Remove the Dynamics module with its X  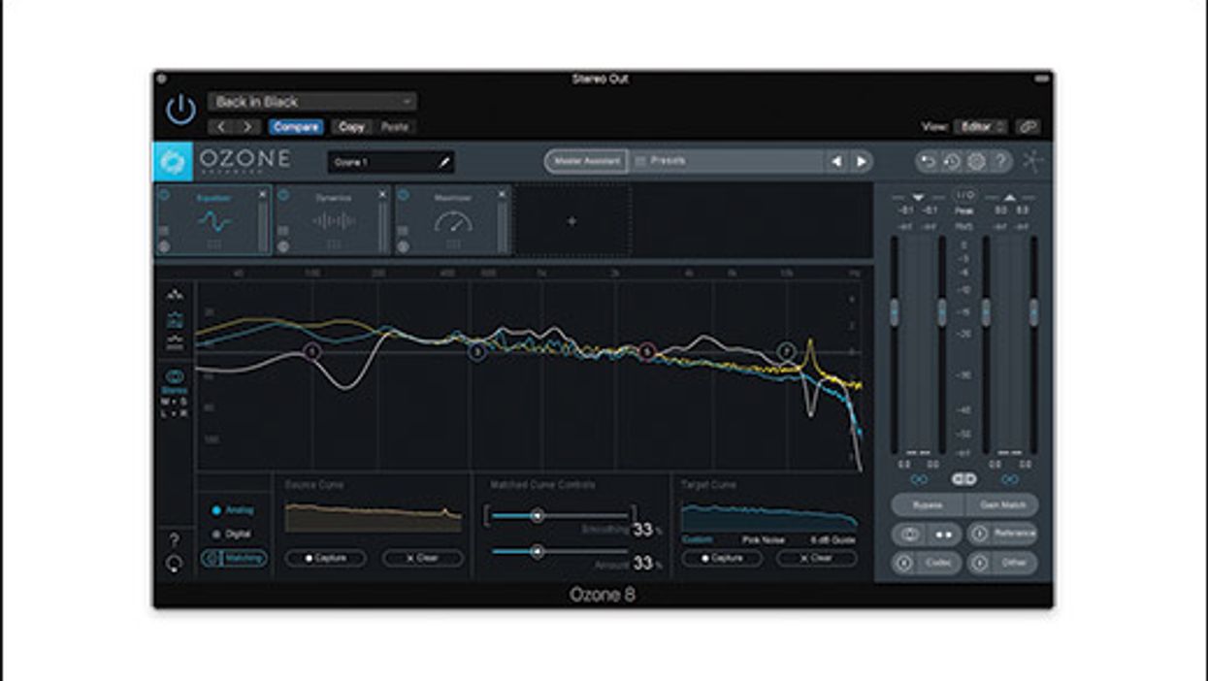pos(382,194)
